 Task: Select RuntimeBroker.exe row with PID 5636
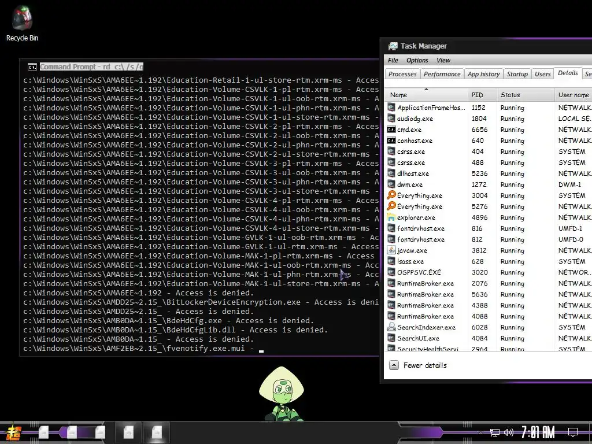coord(489,294)
